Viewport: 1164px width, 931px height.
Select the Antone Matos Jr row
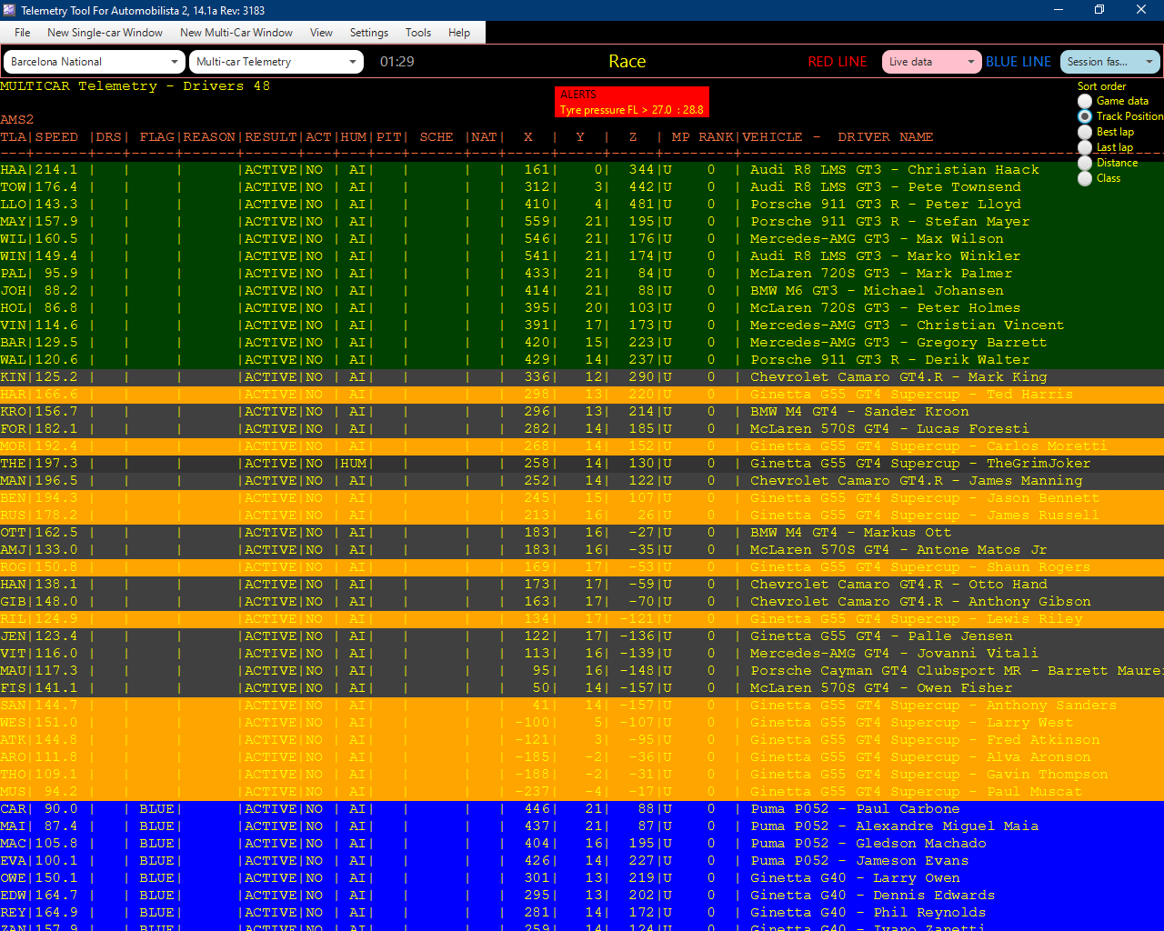(x=582, y=550)
